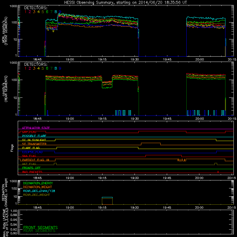Click the AAZ_FLAG label
Viewport: 237px width, 237px height.
pos(29,164)
